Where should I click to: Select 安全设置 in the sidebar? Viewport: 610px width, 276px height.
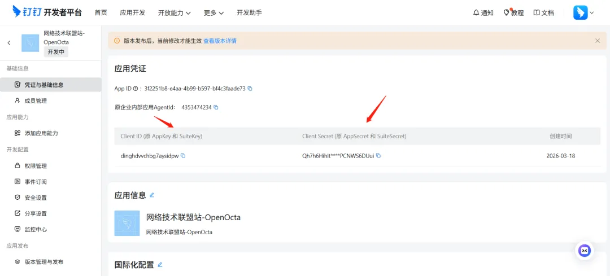click(x=51, y=198)
